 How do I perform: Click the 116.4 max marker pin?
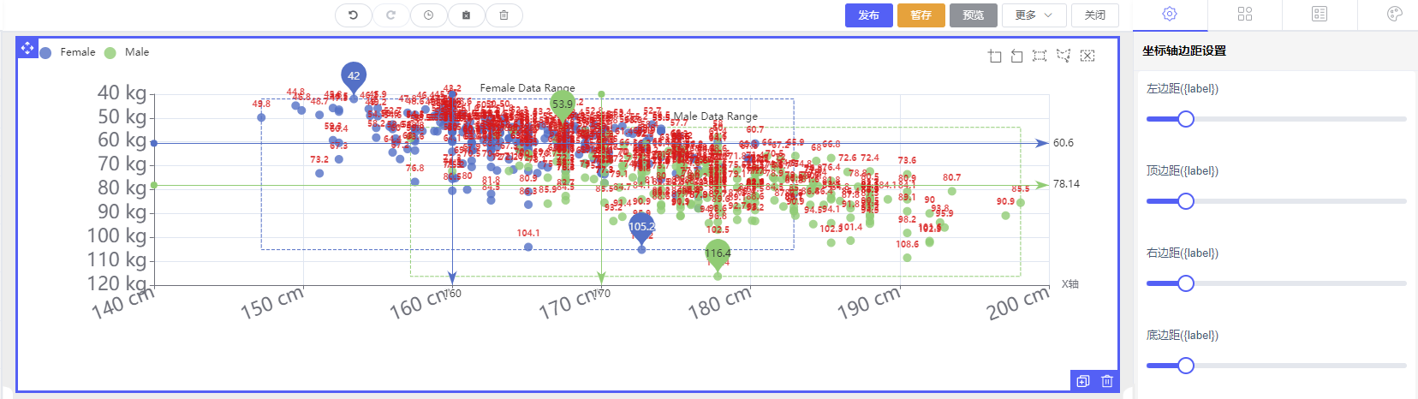pos(718,253)
